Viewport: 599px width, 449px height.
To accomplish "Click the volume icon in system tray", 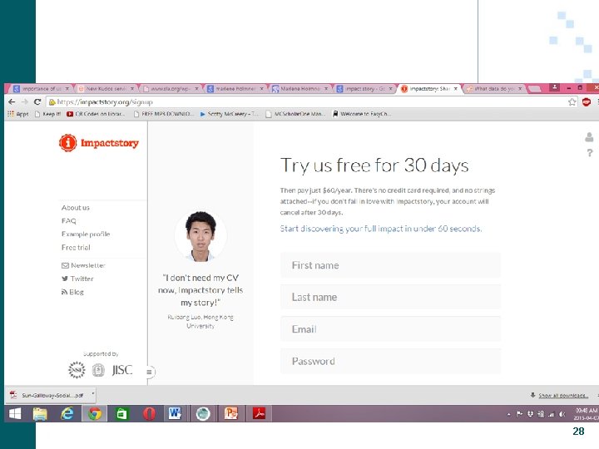I will [x=562, y=414].
